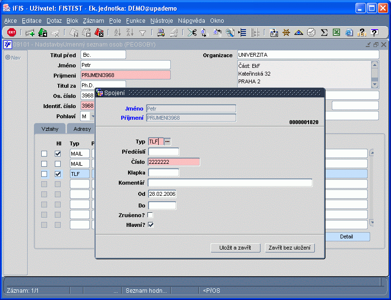Switch to the Vztahy tab

[50, 129]
